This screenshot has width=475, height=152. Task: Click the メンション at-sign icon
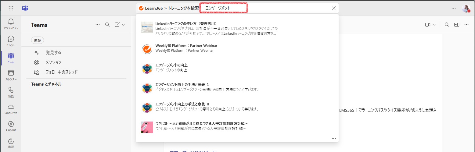pos(37,62)
